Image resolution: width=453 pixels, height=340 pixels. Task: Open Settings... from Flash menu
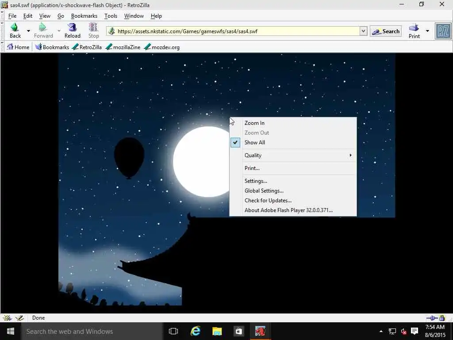pos(293,181)
